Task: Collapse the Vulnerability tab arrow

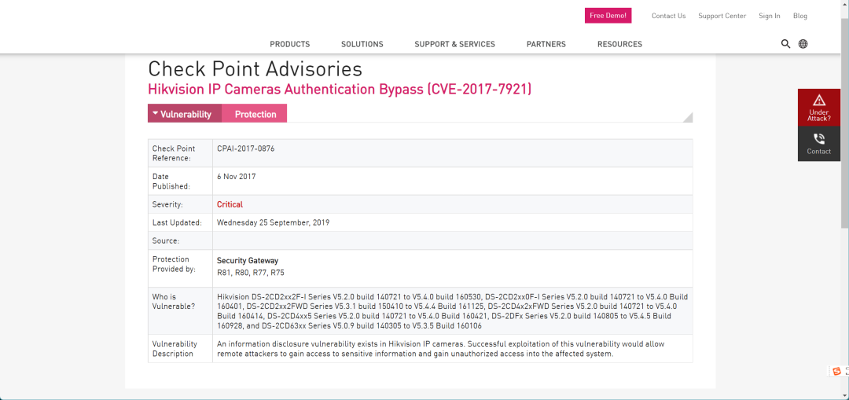Action: point(156,114)
